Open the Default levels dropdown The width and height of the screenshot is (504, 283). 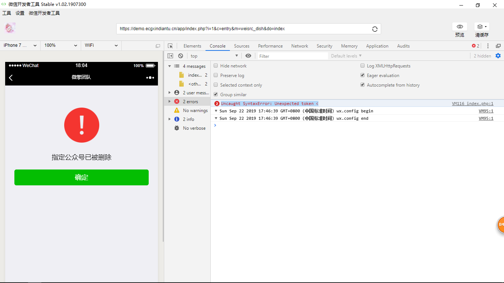point(346,56)
